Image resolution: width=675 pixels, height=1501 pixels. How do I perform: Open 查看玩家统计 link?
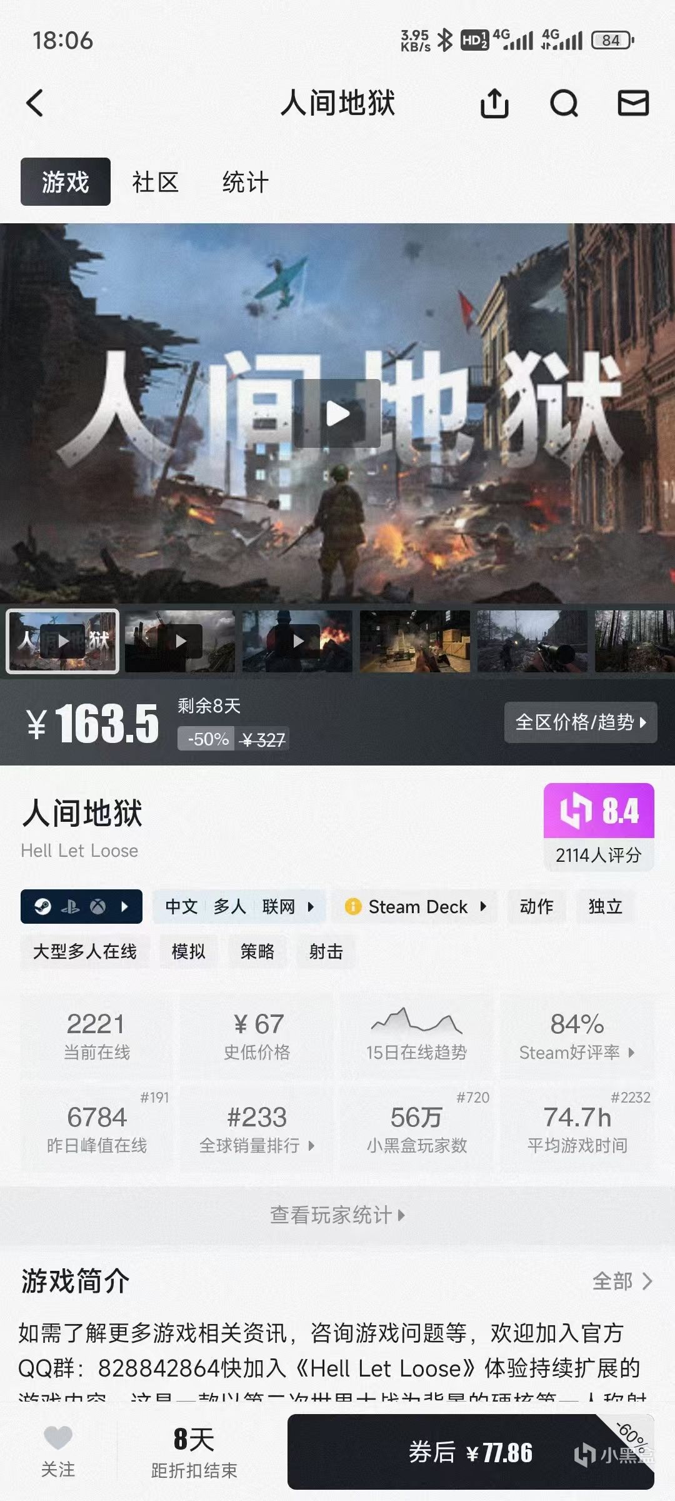tap(337, 1215)
